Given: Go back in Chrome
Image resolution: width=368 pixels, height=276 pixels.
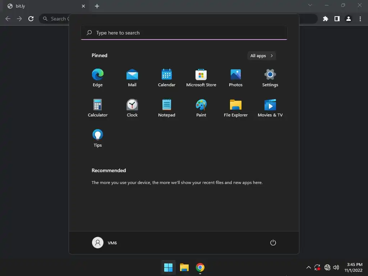Looking at the screenshot, I should pyautogui.click(x=8, y=19).
